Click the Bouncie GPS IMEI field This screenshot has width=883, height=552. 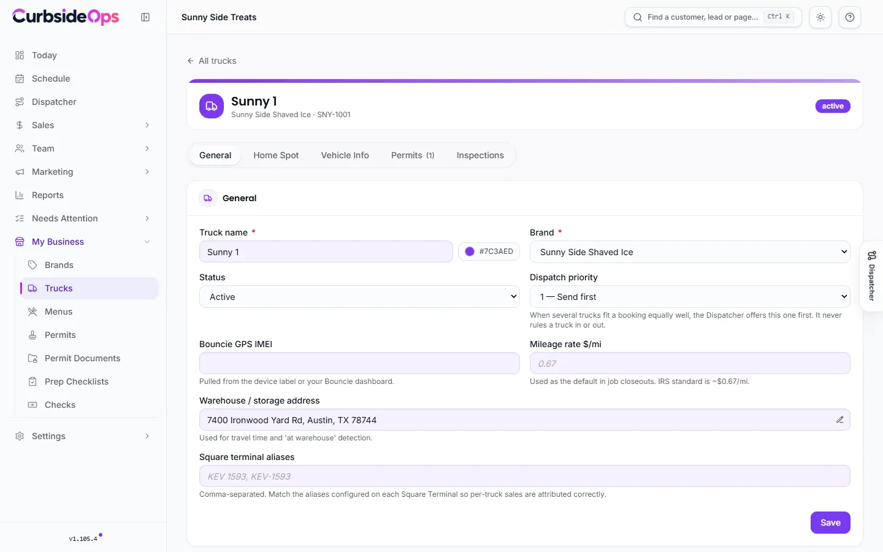point(359,363)
